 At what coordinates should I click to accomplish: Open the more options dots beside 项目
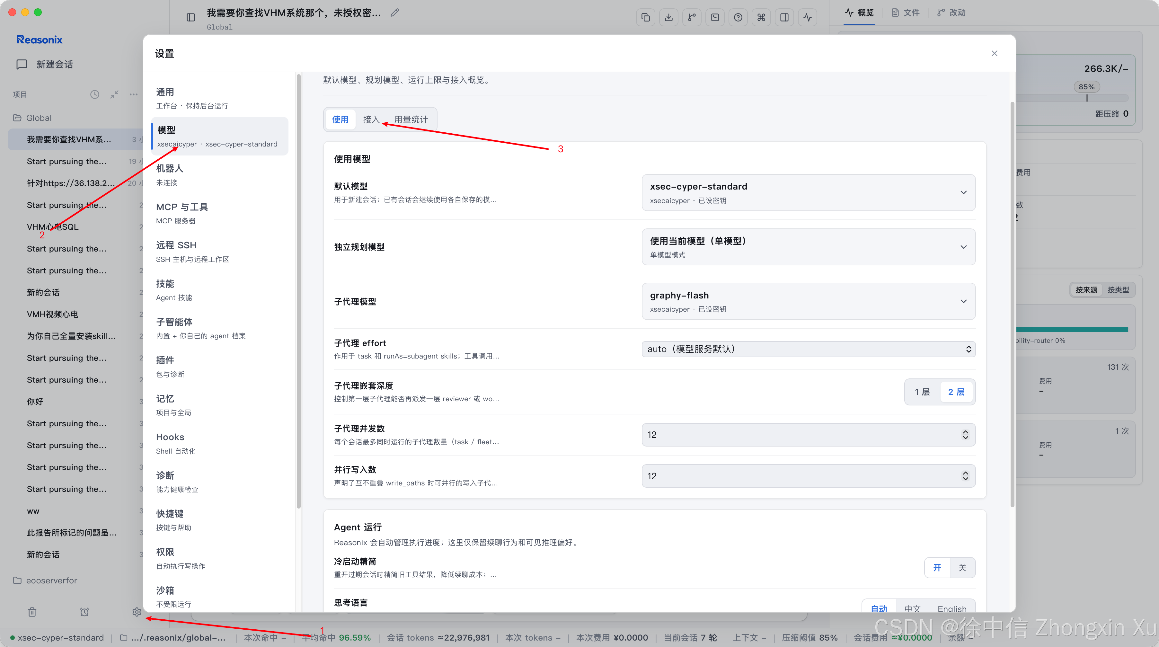click(x=134, y=94)
